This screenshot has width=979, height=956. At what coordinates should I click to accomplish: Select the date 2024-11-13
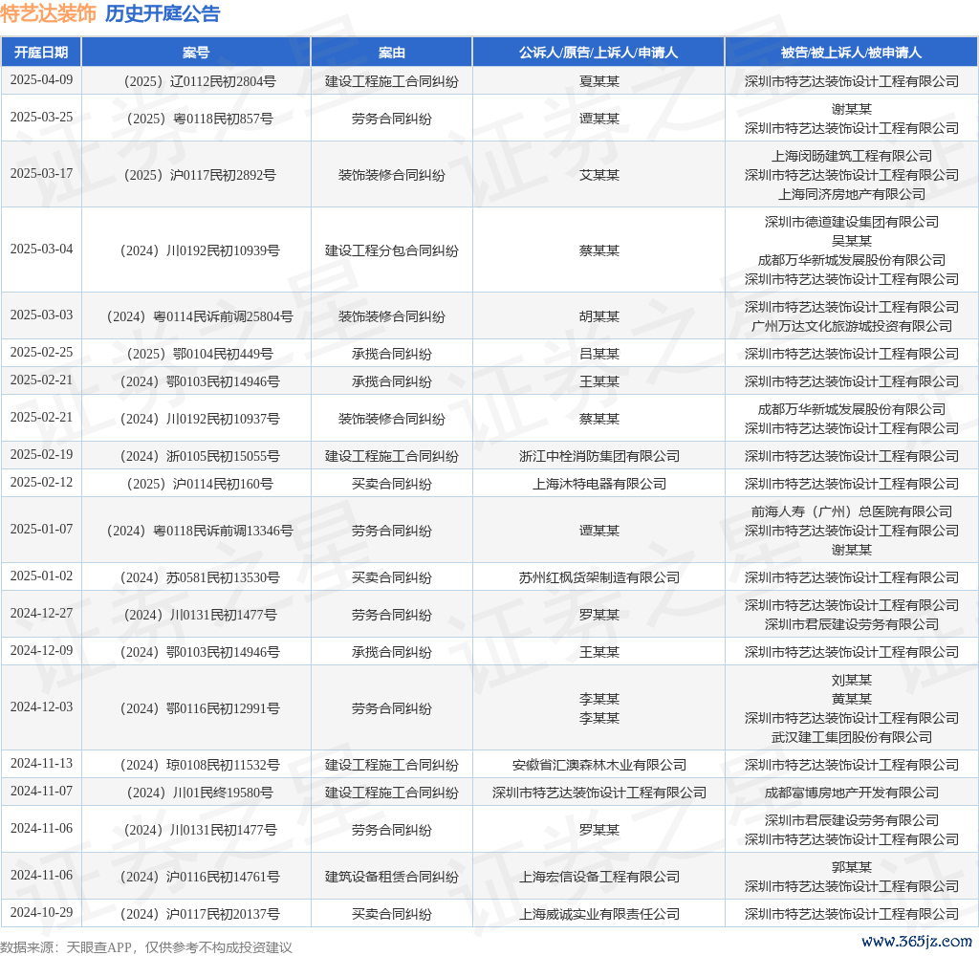pos(41,764)
